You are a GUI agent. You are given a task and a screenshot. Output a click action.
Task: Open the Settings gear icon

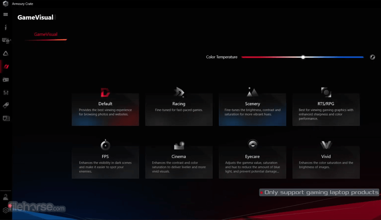5,210
